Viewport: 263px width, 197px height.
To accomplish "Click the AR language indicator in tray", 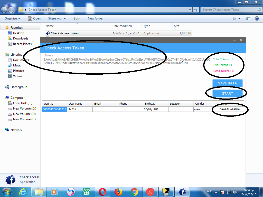I will [209, 191].
